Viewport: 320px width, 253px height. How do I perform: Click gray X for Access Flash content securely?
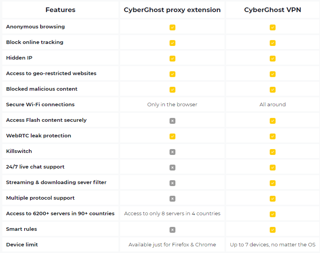pyautogui.click(x=172, y=121)
